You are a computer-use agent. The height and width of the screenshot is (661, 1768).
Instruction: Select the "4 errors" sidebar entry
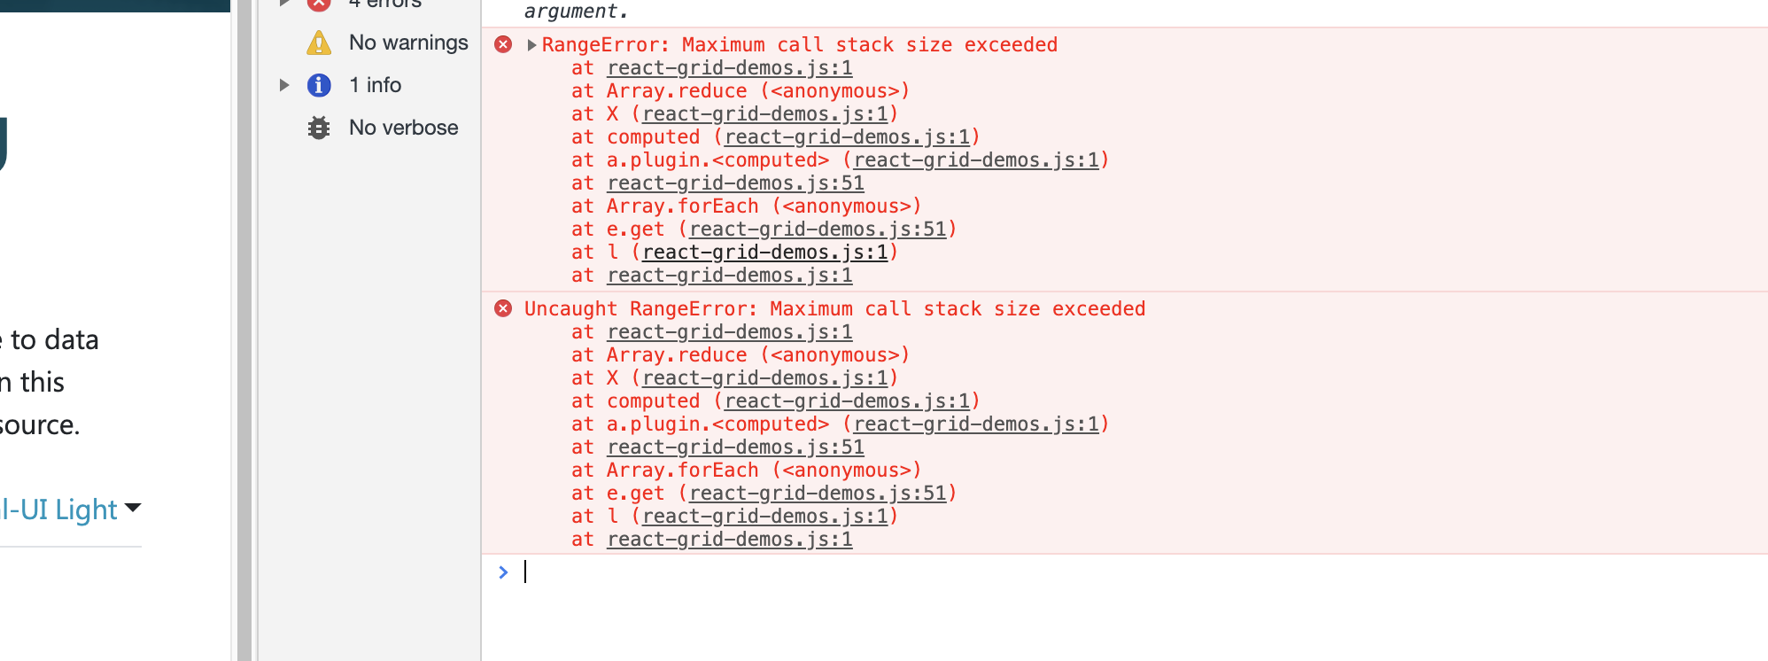click(382, 4)
